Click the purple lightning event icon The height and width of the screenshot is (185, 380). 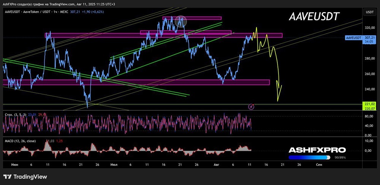coord(252,106)
